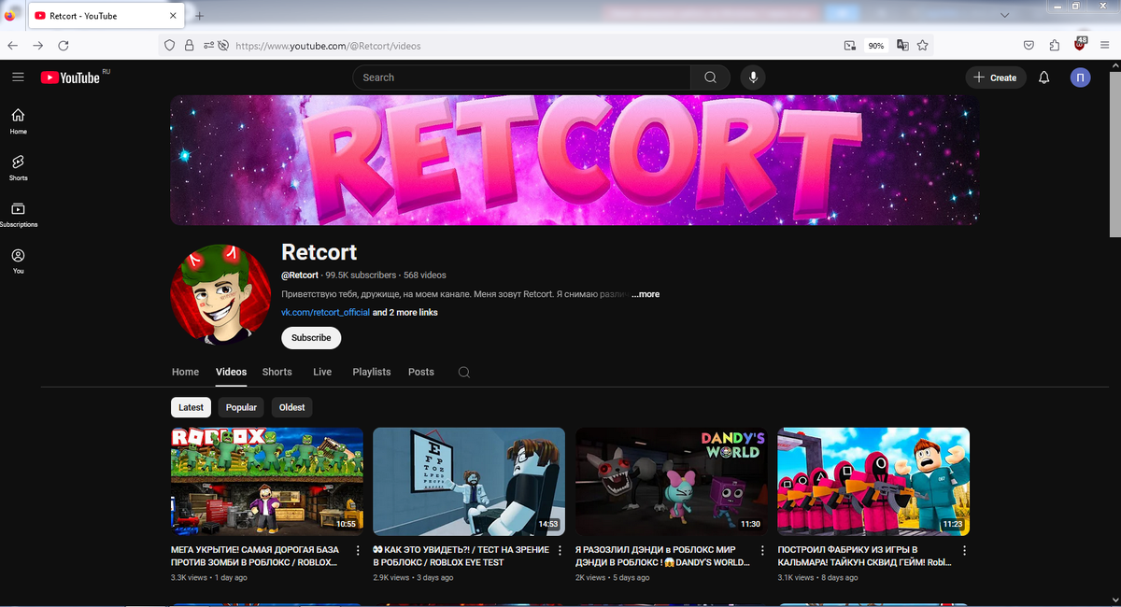This screenshot has height=607, width=1121.
Task: Go forward with browser forward arrow
Action: point(38,45)
